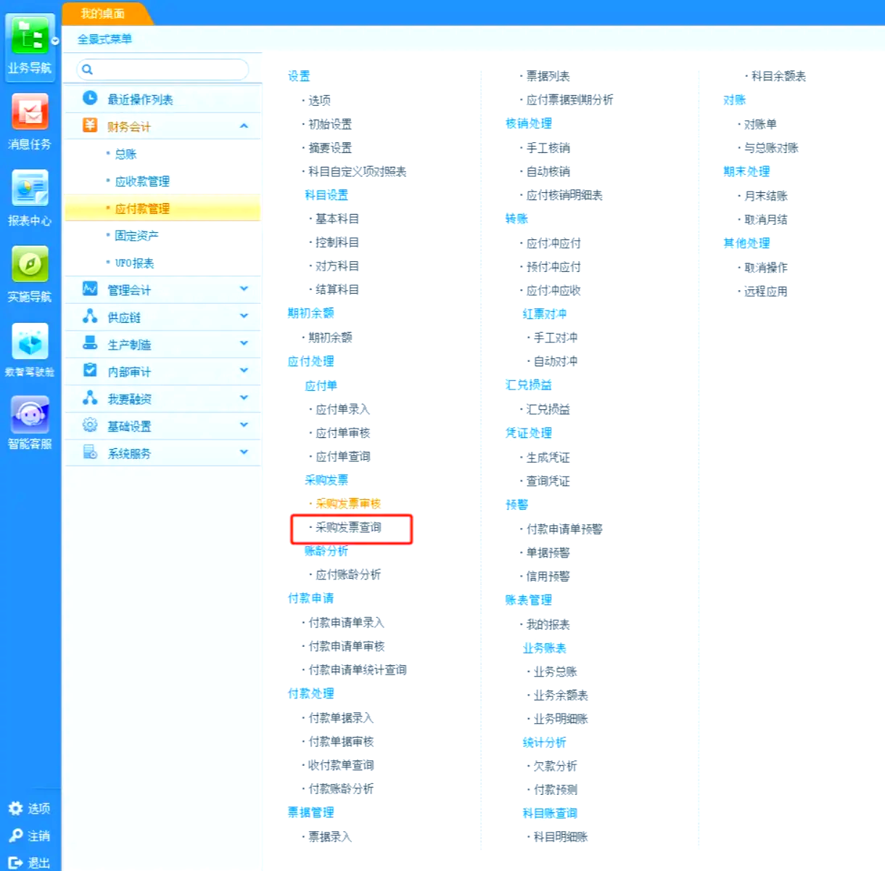Viewport: 885px width, 871px height.
Task: Collapse the 财务会计 section
Action: (x=244, y=126)
